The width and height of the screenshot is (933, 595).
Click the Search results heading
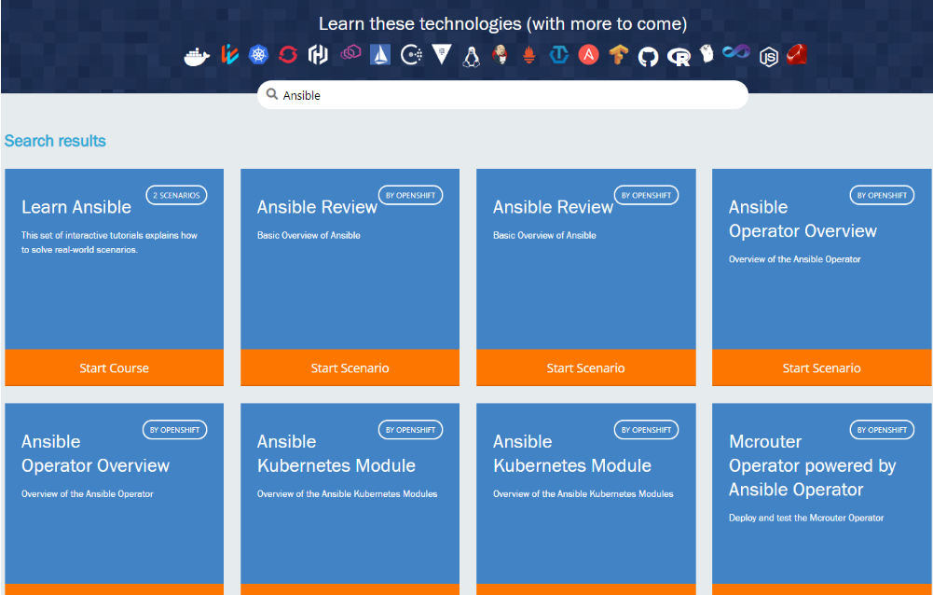click(x=55, y=141)
